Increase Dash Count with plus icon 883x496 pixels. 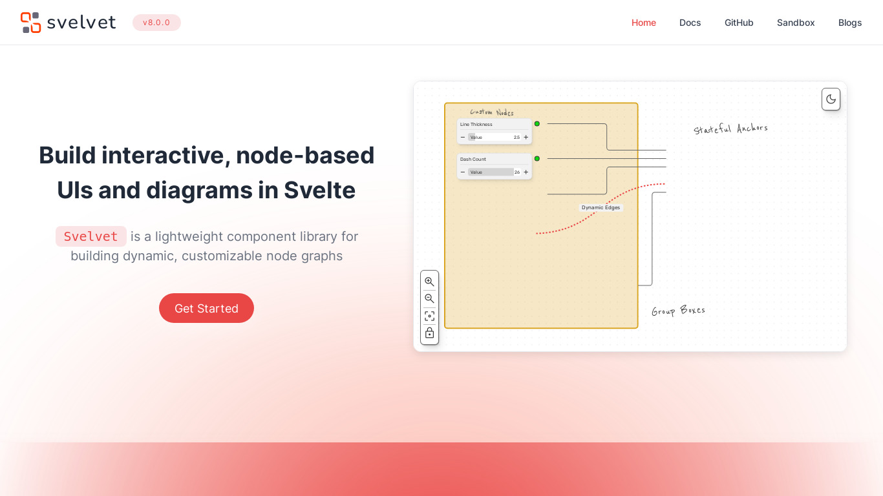526,172
